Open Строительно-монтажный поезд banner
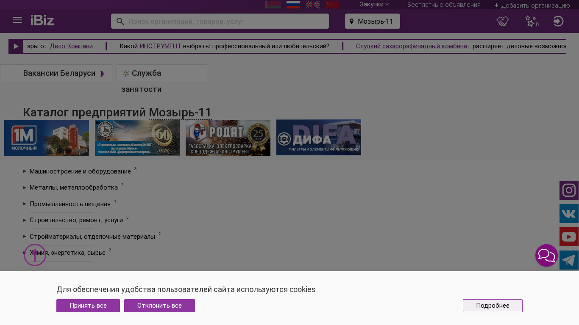 click(x=137, y=138)
